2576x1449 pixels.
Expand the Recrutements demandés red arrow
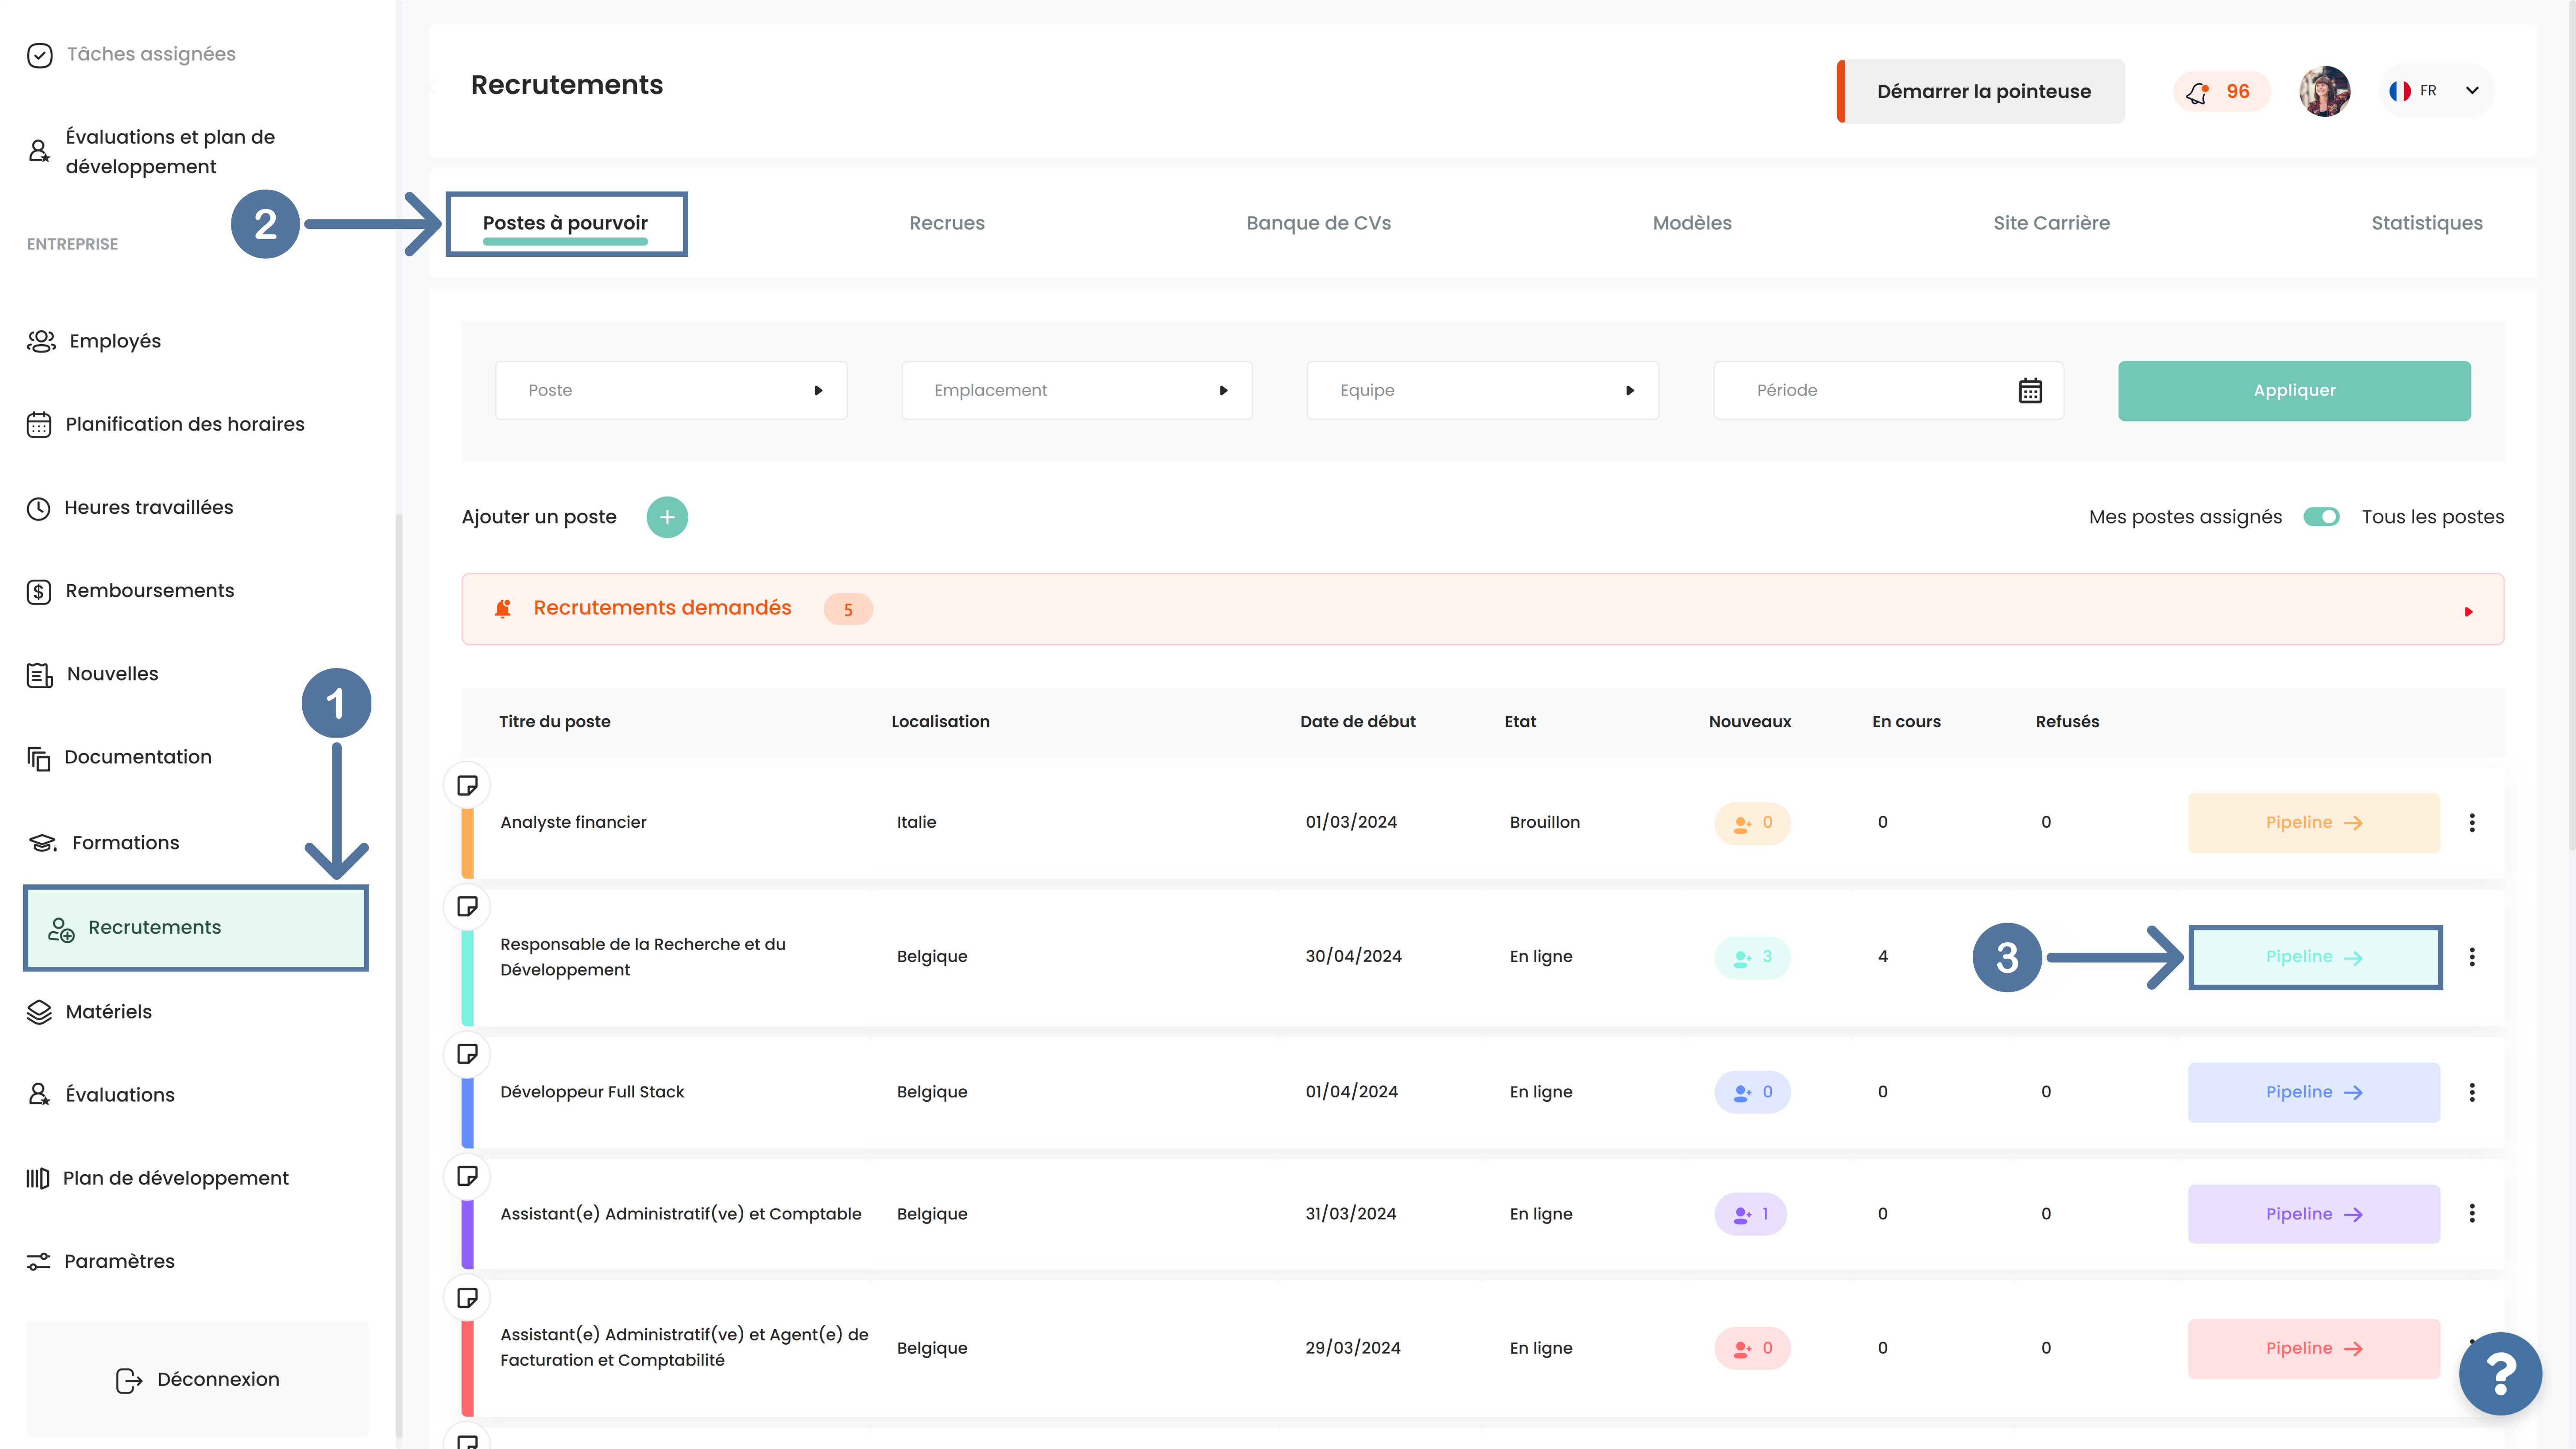pyautogui.click(x=2468, y=611)
